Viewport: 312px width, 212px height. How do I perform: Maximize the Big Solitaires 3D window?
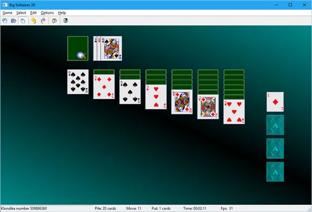click(x=290, y=5)
